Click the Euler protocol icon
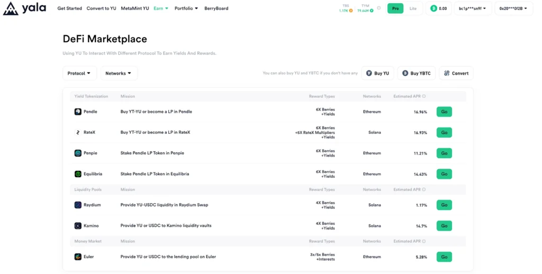 78,257
